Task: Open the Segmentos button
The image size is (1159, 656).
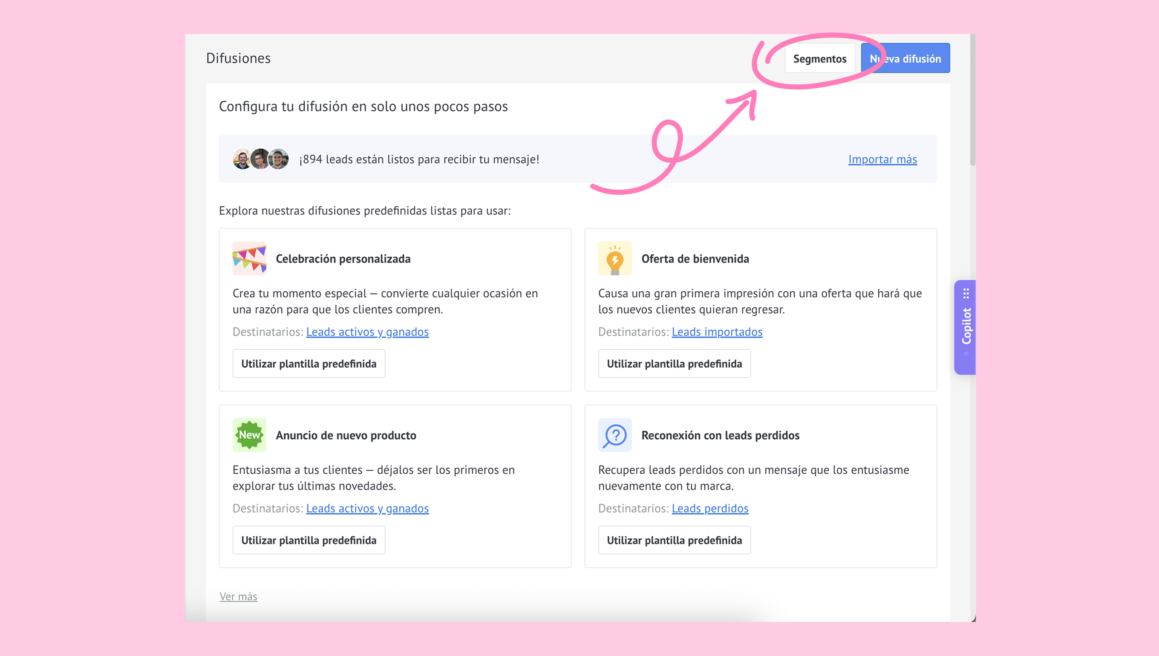Action: click(x=819, y=59)
